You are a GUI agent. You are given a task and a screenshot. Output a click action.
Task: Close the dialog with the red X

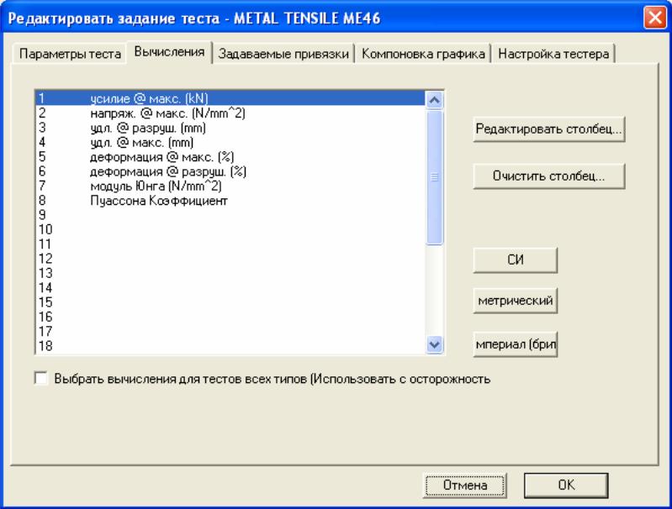tap(655, 18)
